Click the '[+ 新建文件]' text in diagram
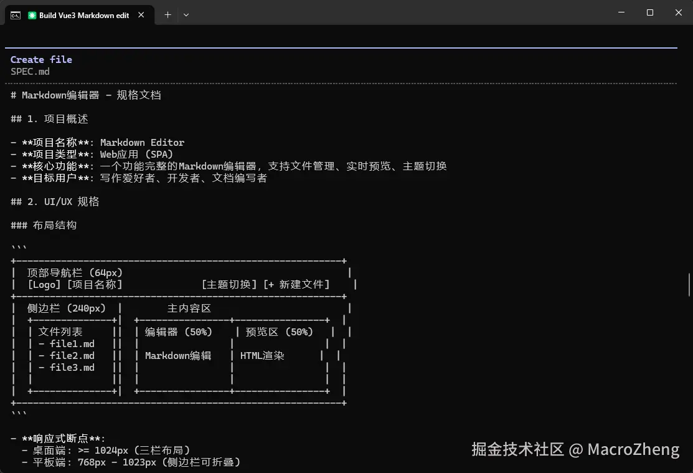This screenshot has width=693, height=473. tap(296, 285)
